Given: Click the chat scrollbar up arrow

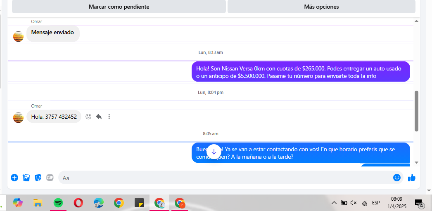Looking at the screenshot, I should pos(417,21).
